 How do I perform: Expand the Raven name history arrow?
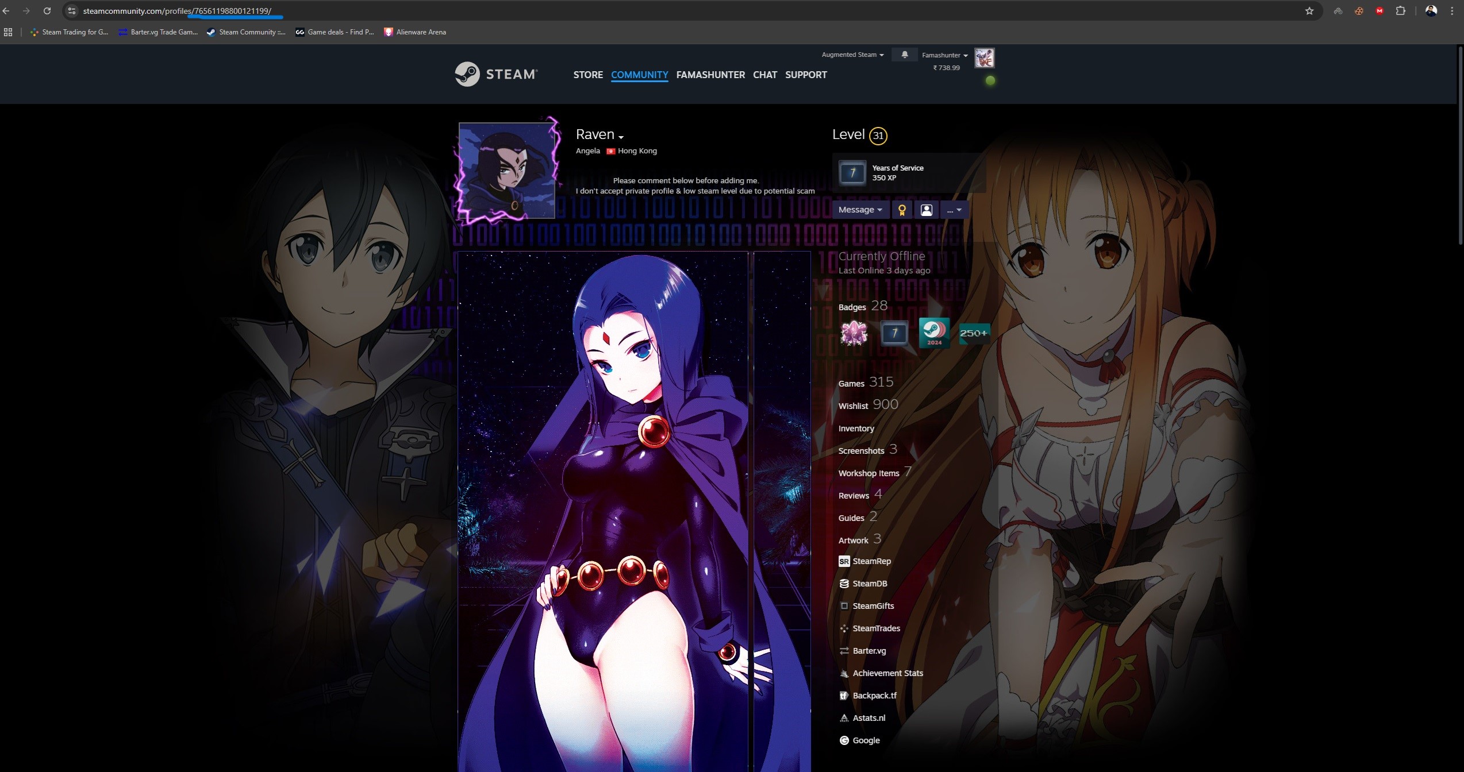click(x=621, y=137)
